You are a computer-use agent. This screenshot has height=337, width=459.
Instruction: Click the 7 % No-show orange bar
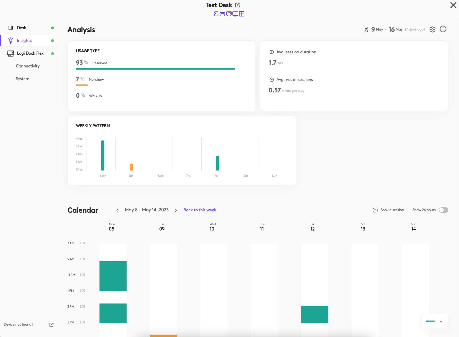[x=82, y=85]
